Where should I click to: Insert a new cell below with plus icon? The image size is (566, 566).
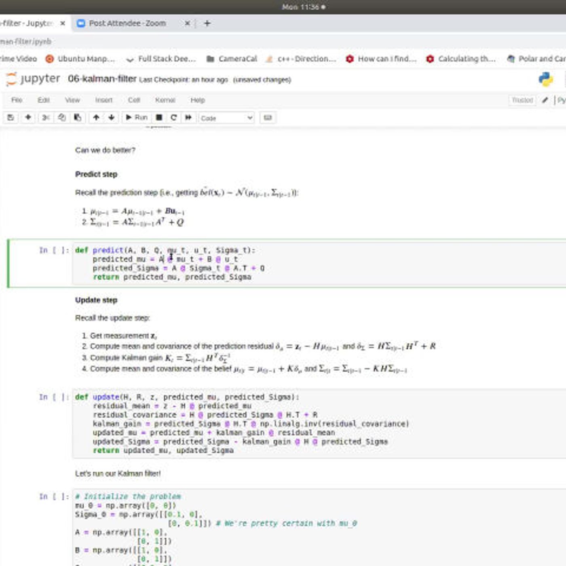pos(28,118)
